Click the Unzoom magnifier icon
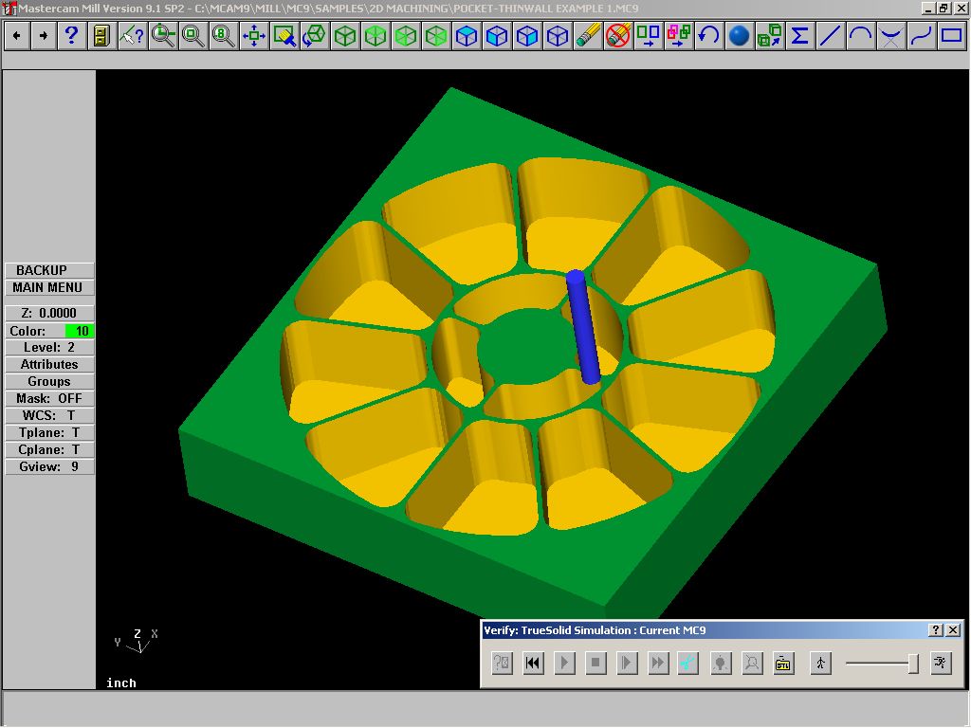The height and width of the screenshot is (728, 971). coord(192,36)
